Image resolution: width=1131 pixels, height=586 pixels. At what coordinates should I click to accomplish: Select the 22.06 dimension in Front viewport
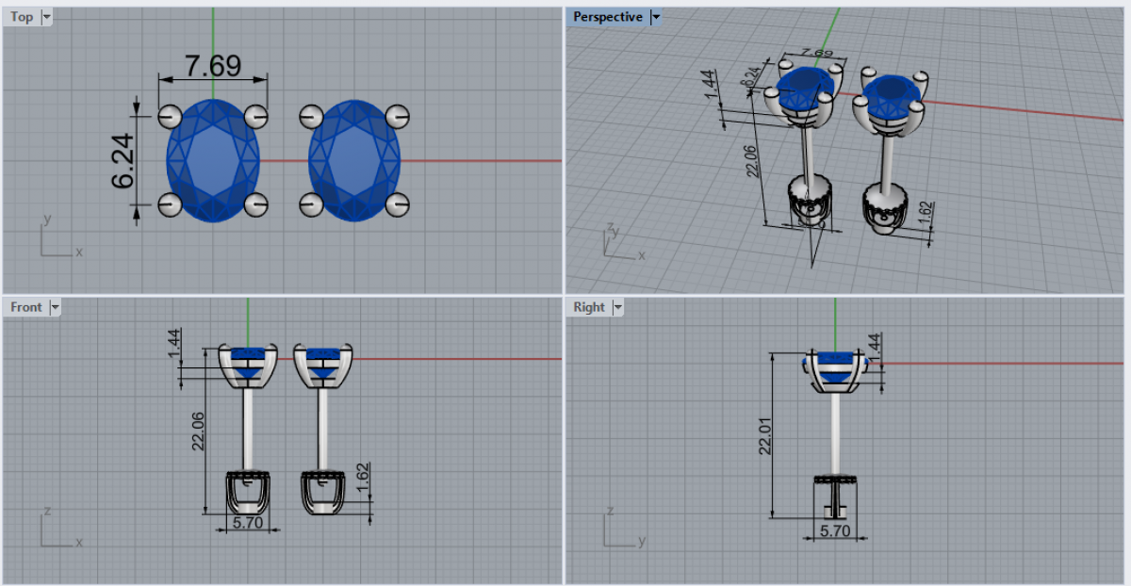coord(198,431)
